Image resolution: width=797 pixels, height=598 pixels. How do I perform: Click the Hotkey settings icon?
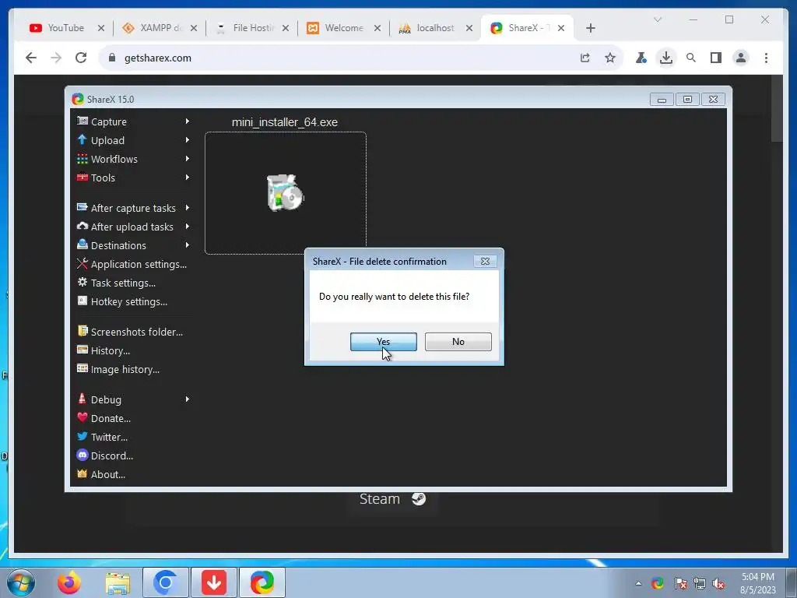click(83, 301)
